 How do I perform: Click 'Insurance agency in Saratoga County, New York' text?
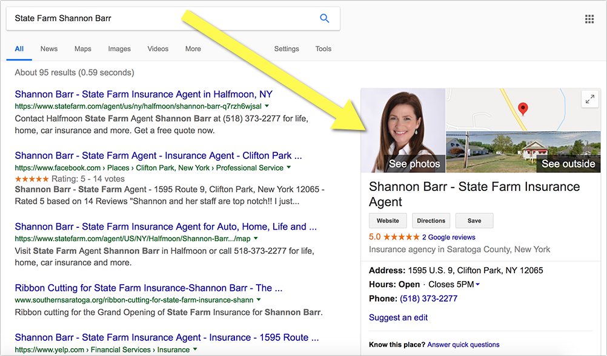(x=460, y=250)
